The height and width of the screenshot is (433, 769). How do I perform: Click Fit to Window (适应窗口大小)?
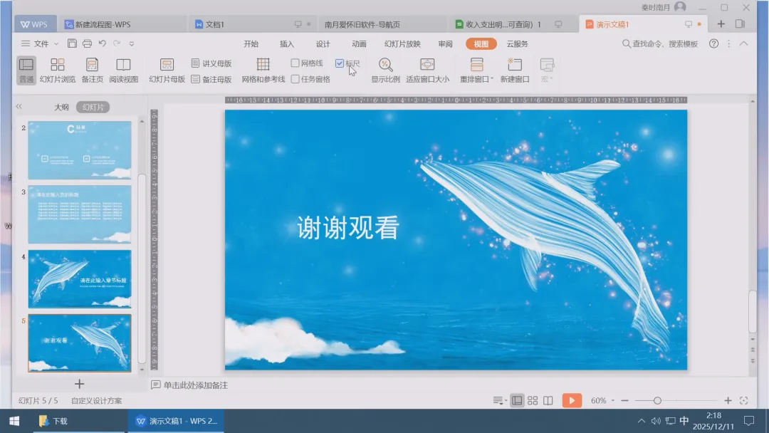pos(427,70)
